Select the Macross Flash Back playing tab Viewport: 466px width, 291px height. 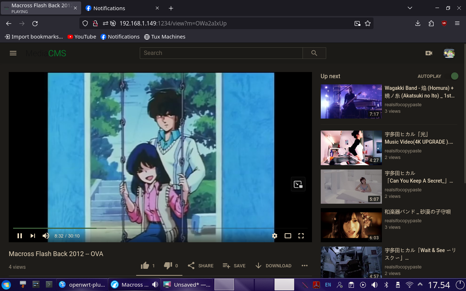coord(41,8)
